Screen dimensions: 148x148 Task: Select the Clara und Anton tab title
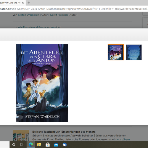coord(10,3)
